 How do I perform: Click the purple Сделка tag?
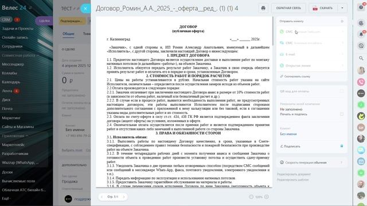point(44,21)
